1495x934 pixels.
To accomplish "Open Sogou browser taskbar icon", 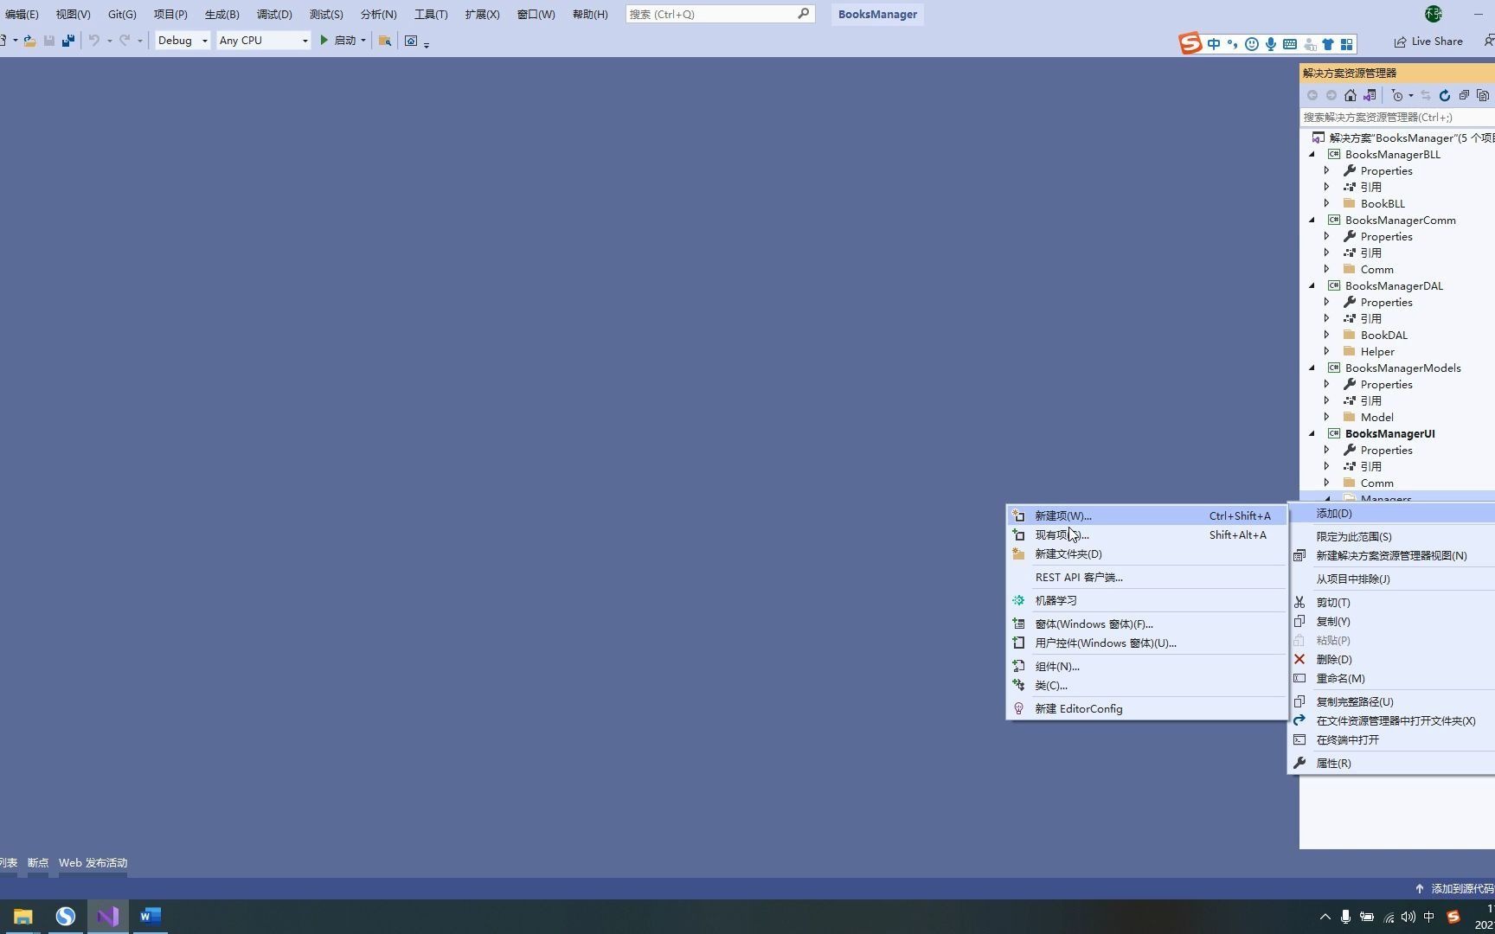I will (66, 916).
